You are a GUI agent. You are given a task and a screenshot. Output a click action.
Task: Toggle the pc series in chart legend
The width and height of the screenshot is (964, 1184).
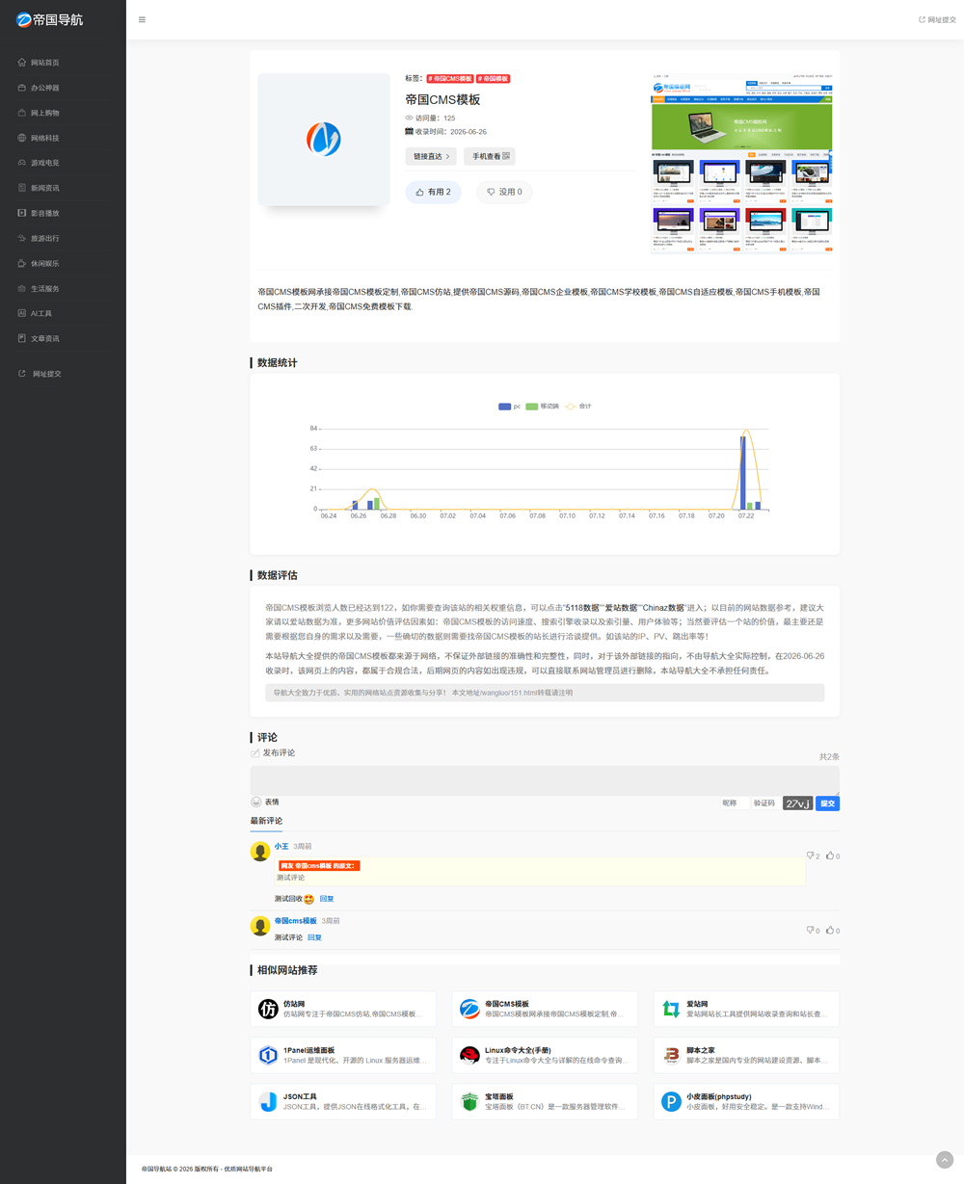509,407
